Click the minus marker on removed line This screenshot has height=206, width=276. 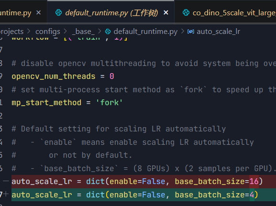coord(6,181)
